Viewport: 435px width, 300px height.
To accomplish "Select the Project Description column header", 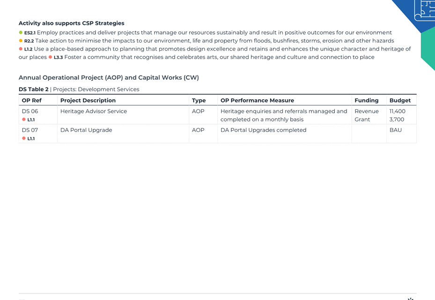I will pos(88,100).
